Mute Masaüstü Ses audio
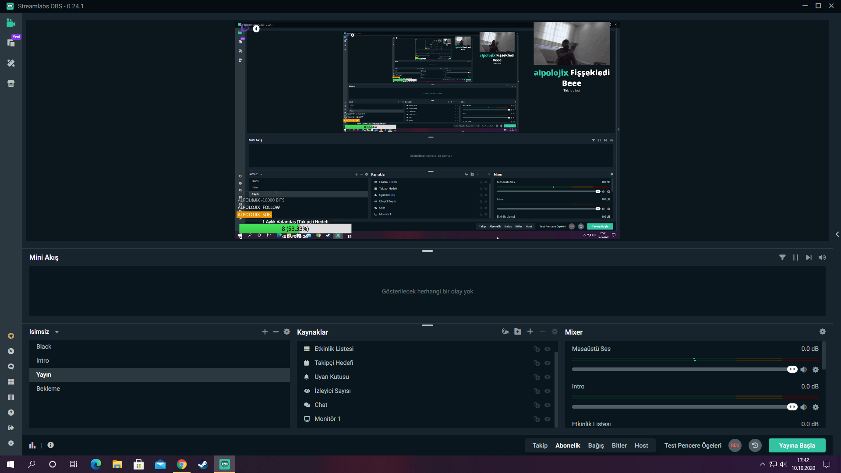 click(x=804, y=370)
